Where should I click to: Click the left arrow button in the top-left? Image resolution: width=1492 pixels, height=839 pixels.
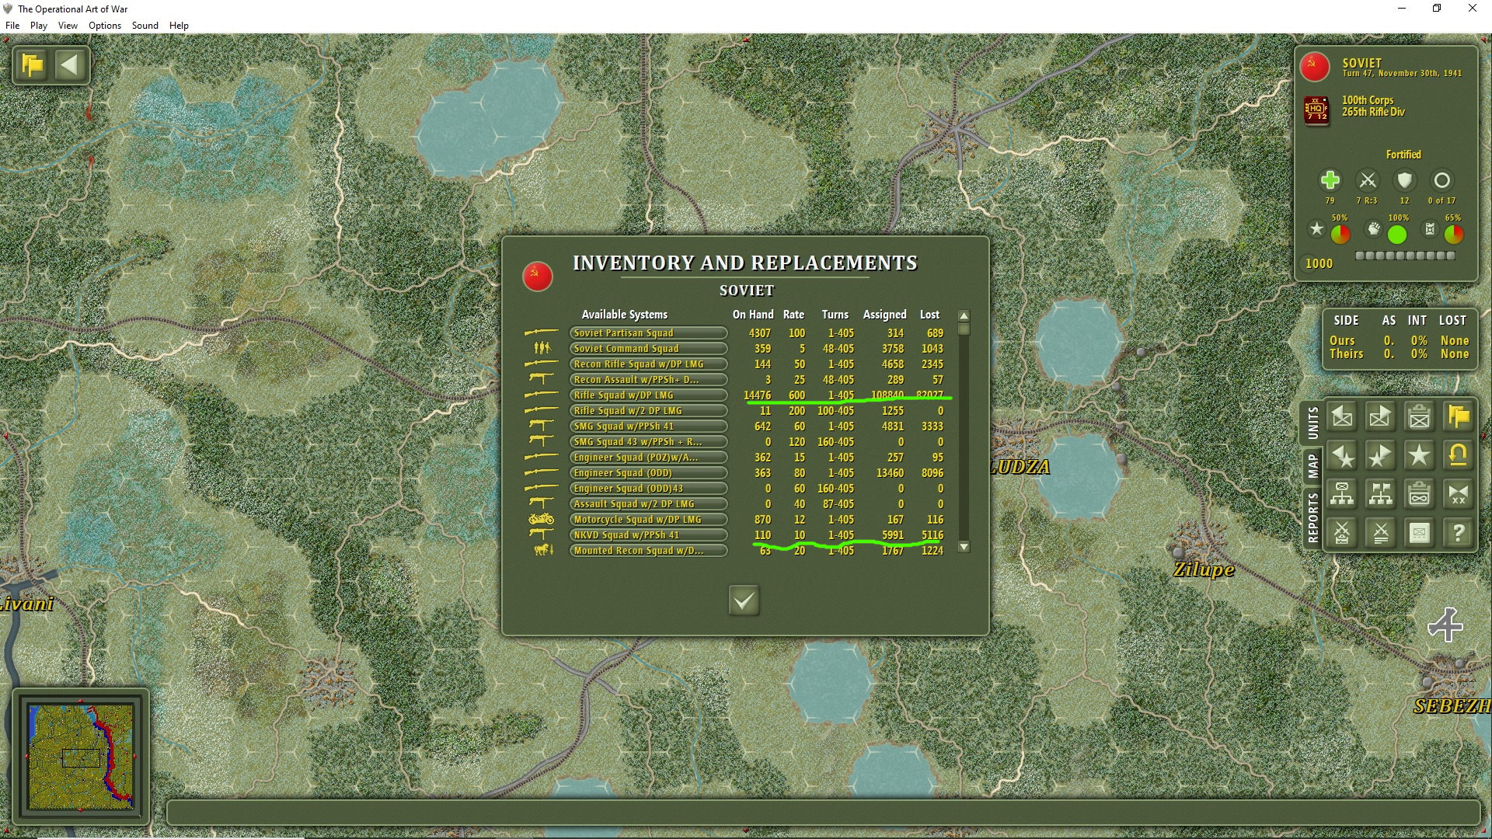(x=70, y=65)
